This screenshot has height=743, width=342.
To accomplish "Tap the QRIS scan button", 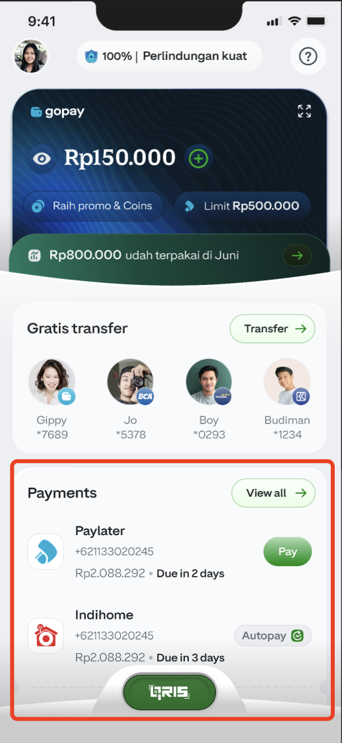I will pos(169,692).
